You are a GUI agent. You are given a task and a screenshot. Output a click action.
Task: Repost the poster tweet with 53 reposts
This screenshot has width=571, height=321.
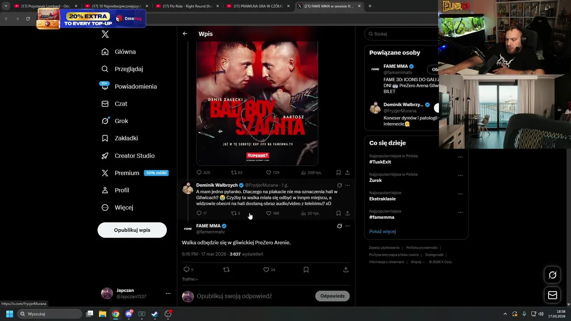[236, 173]
